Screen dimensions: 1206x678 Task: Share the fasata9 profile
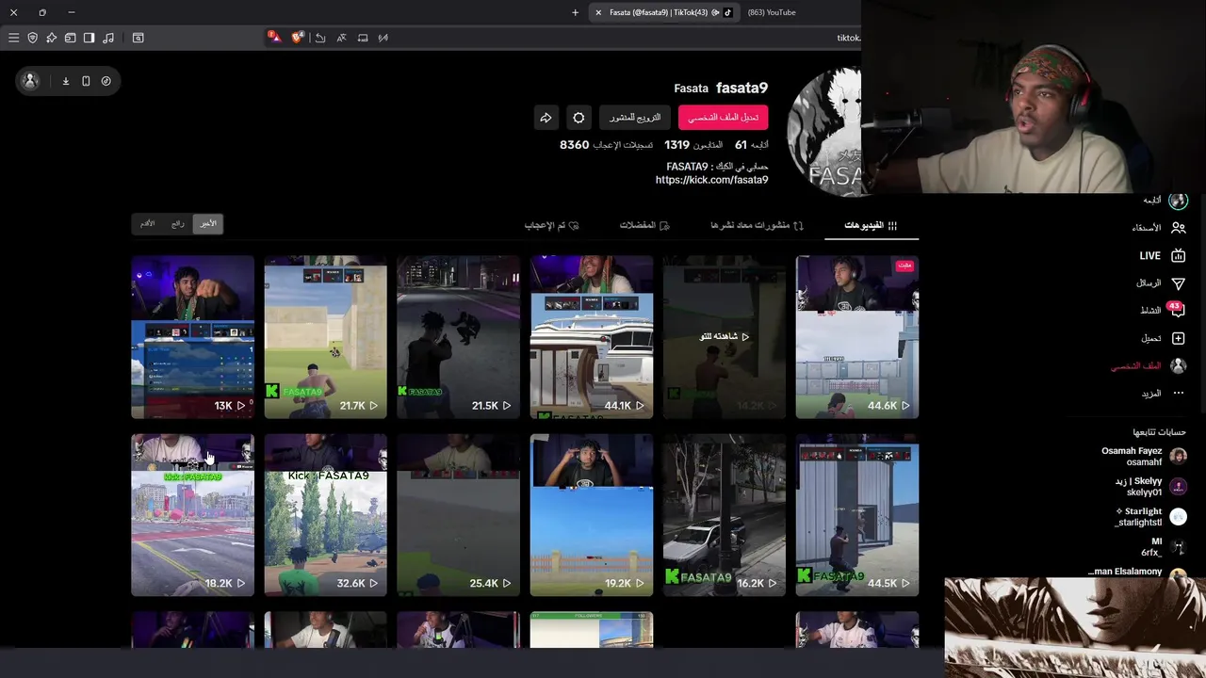(546, 118)
